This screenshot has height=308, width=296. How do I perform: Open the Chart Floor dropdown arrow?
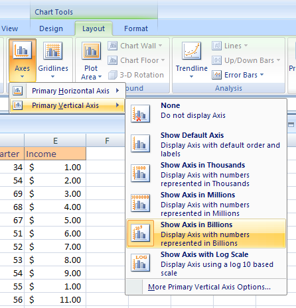pyautogui.click(x=163, y=60)
